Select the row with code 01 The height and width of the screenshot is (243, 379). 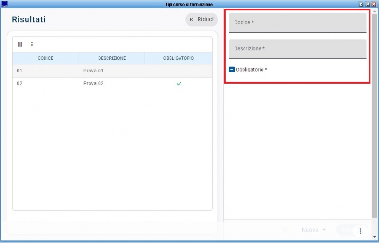click(112, 71)
